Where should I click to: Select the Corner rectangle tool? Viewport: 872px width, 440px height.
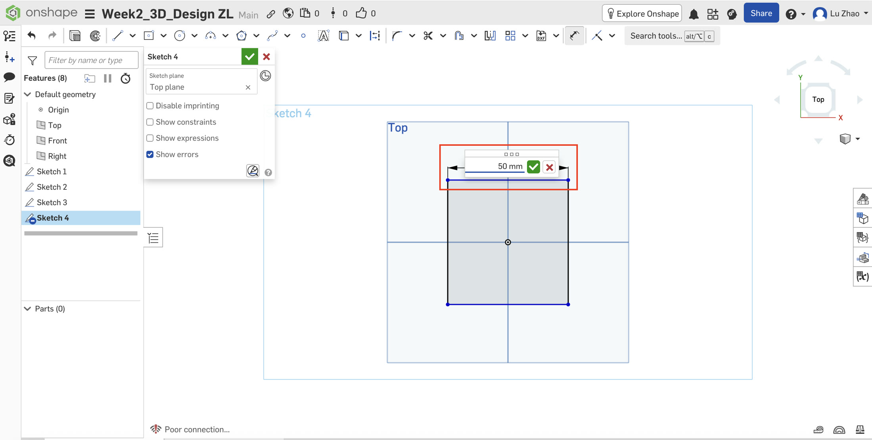[x=148, y=35]
